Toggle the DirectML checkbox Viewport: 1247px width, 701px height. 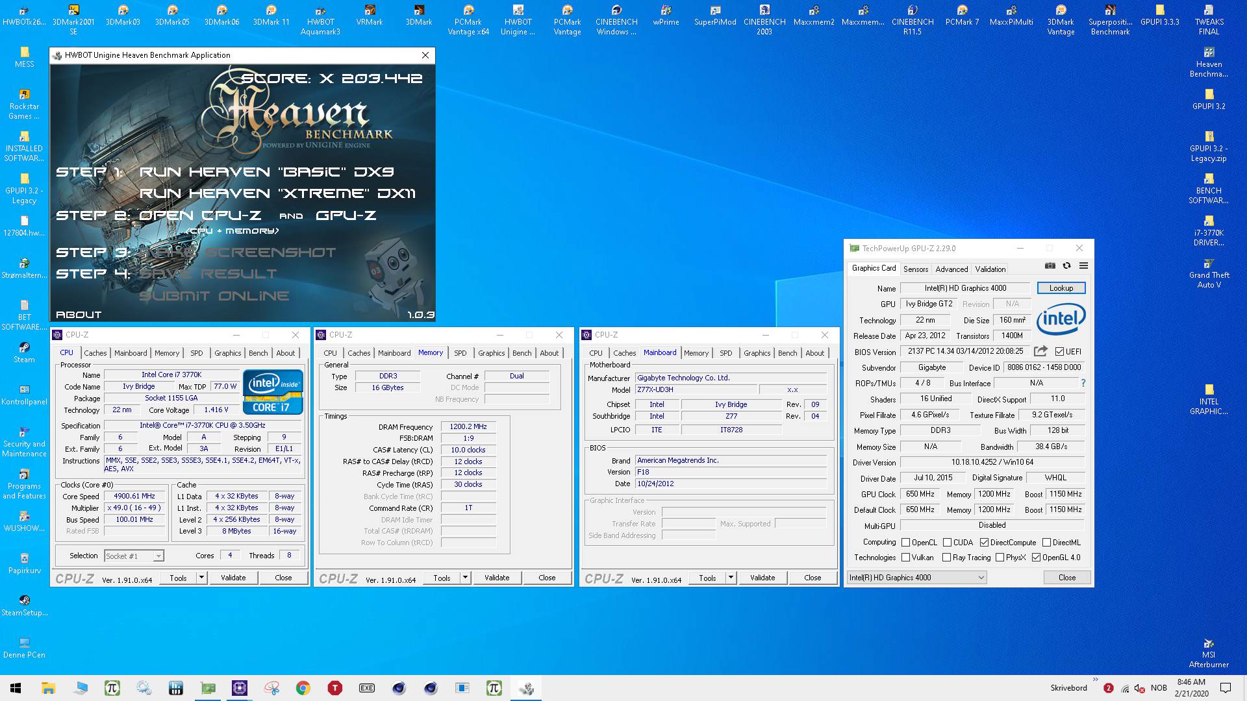coord(1046,543)
